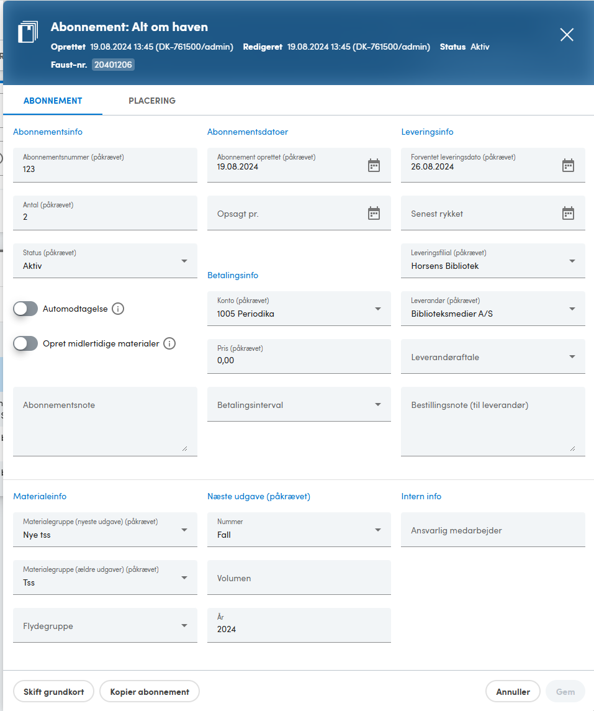Open the Konto 1005 Periodika dropdown
Screen dimensions: 594x711
click(x=299, y=309)
